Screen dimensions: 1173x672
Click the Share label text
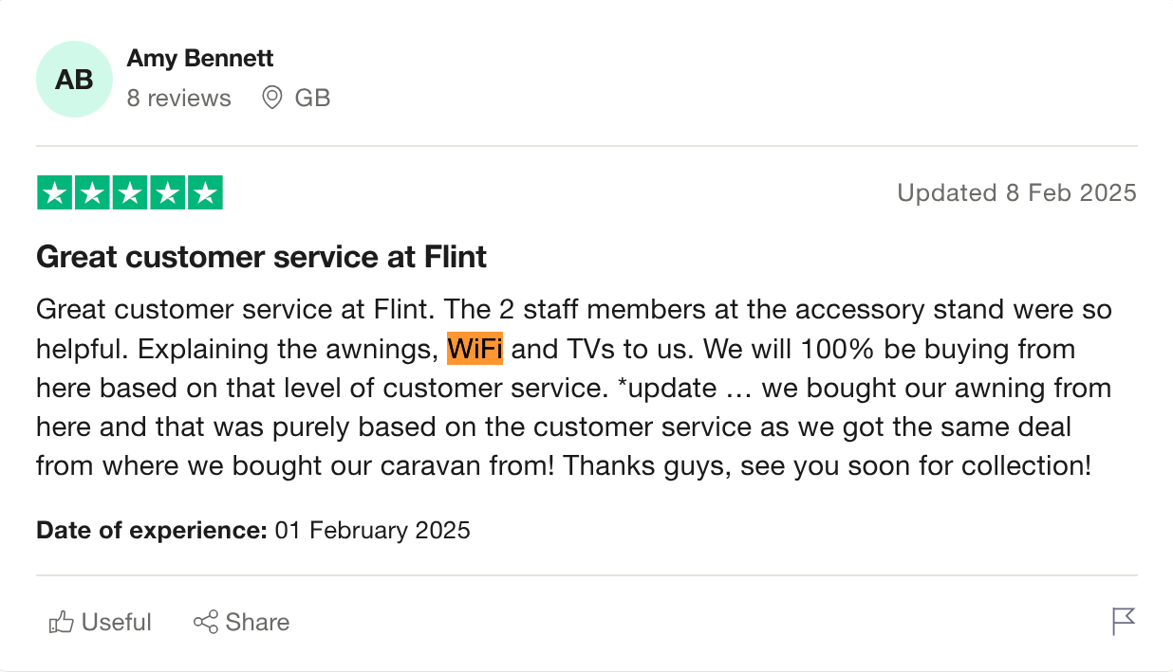257,622
